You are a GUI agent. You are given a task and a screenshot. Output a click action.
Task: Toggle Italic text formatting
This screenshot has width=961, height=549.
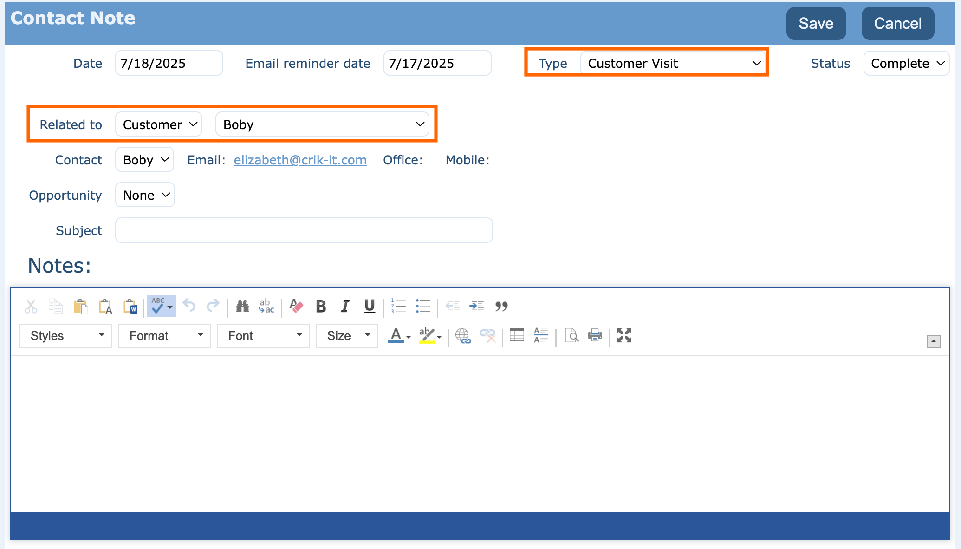(x=345, y=306)
